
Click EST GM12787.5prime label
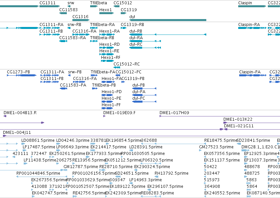tap(81, 166)
